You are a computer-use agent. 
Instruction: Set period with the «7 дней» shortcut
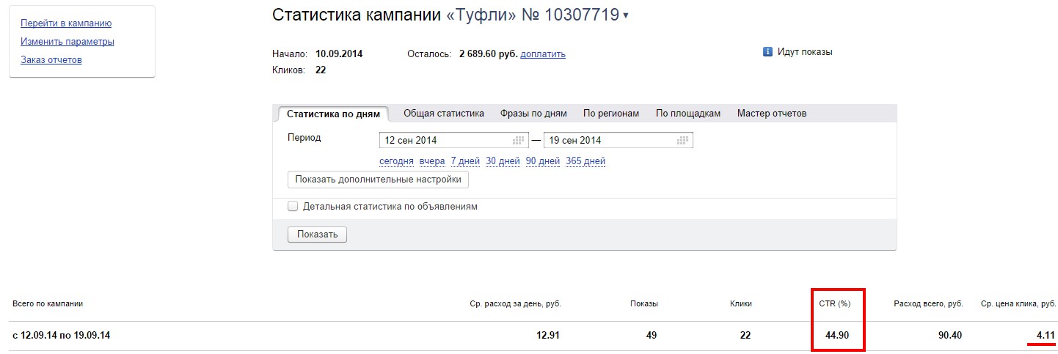coord(465,161)
